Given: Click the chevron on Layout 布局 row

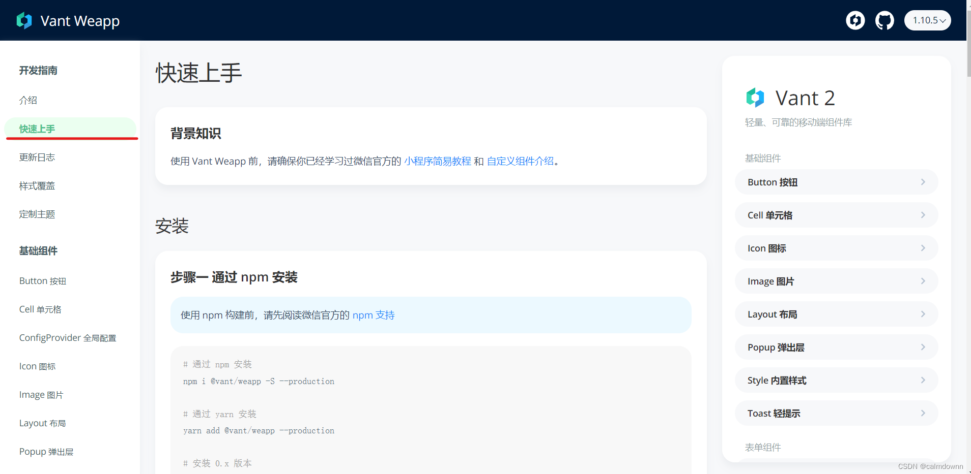Looking at the screenshot, I should tap(923, 314).
